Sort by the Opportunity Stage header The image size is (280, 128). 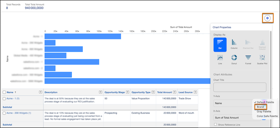(x=115, y=92)
